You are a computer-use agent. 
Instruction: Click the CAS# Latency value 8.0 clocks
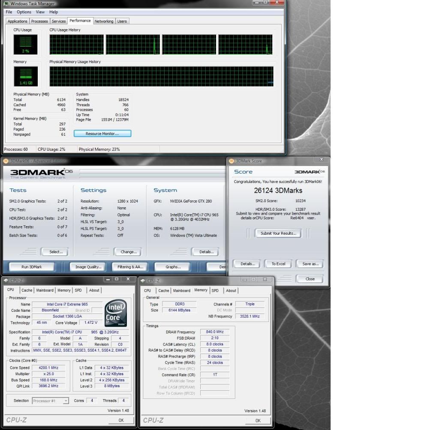tap(215, 344)
